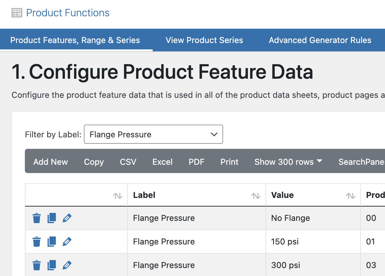The width and height of the screenshot is (385, 276).
Task: Duplicate the 150 psi Flange Pressure row
Action: [52, 242]
